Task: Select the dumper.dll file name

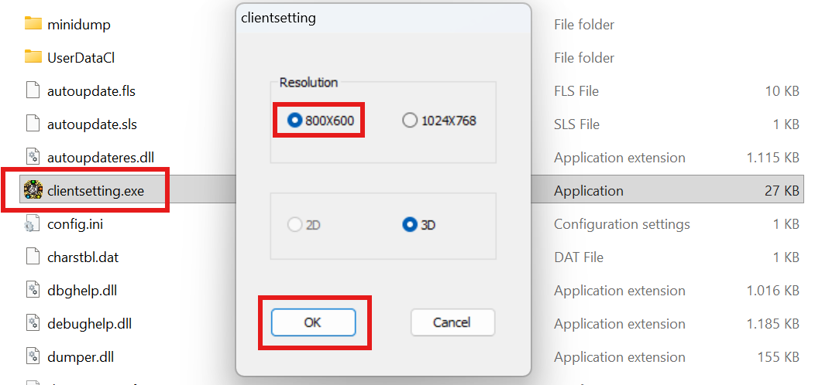Action: (81, 357)
